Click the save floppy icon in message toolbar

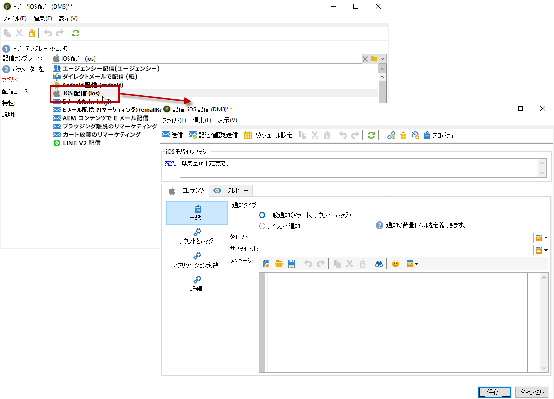[292, 264]
